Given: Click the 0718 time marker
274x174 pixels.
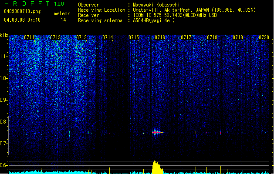Looking at the screenshot, I should coord(212,37).
